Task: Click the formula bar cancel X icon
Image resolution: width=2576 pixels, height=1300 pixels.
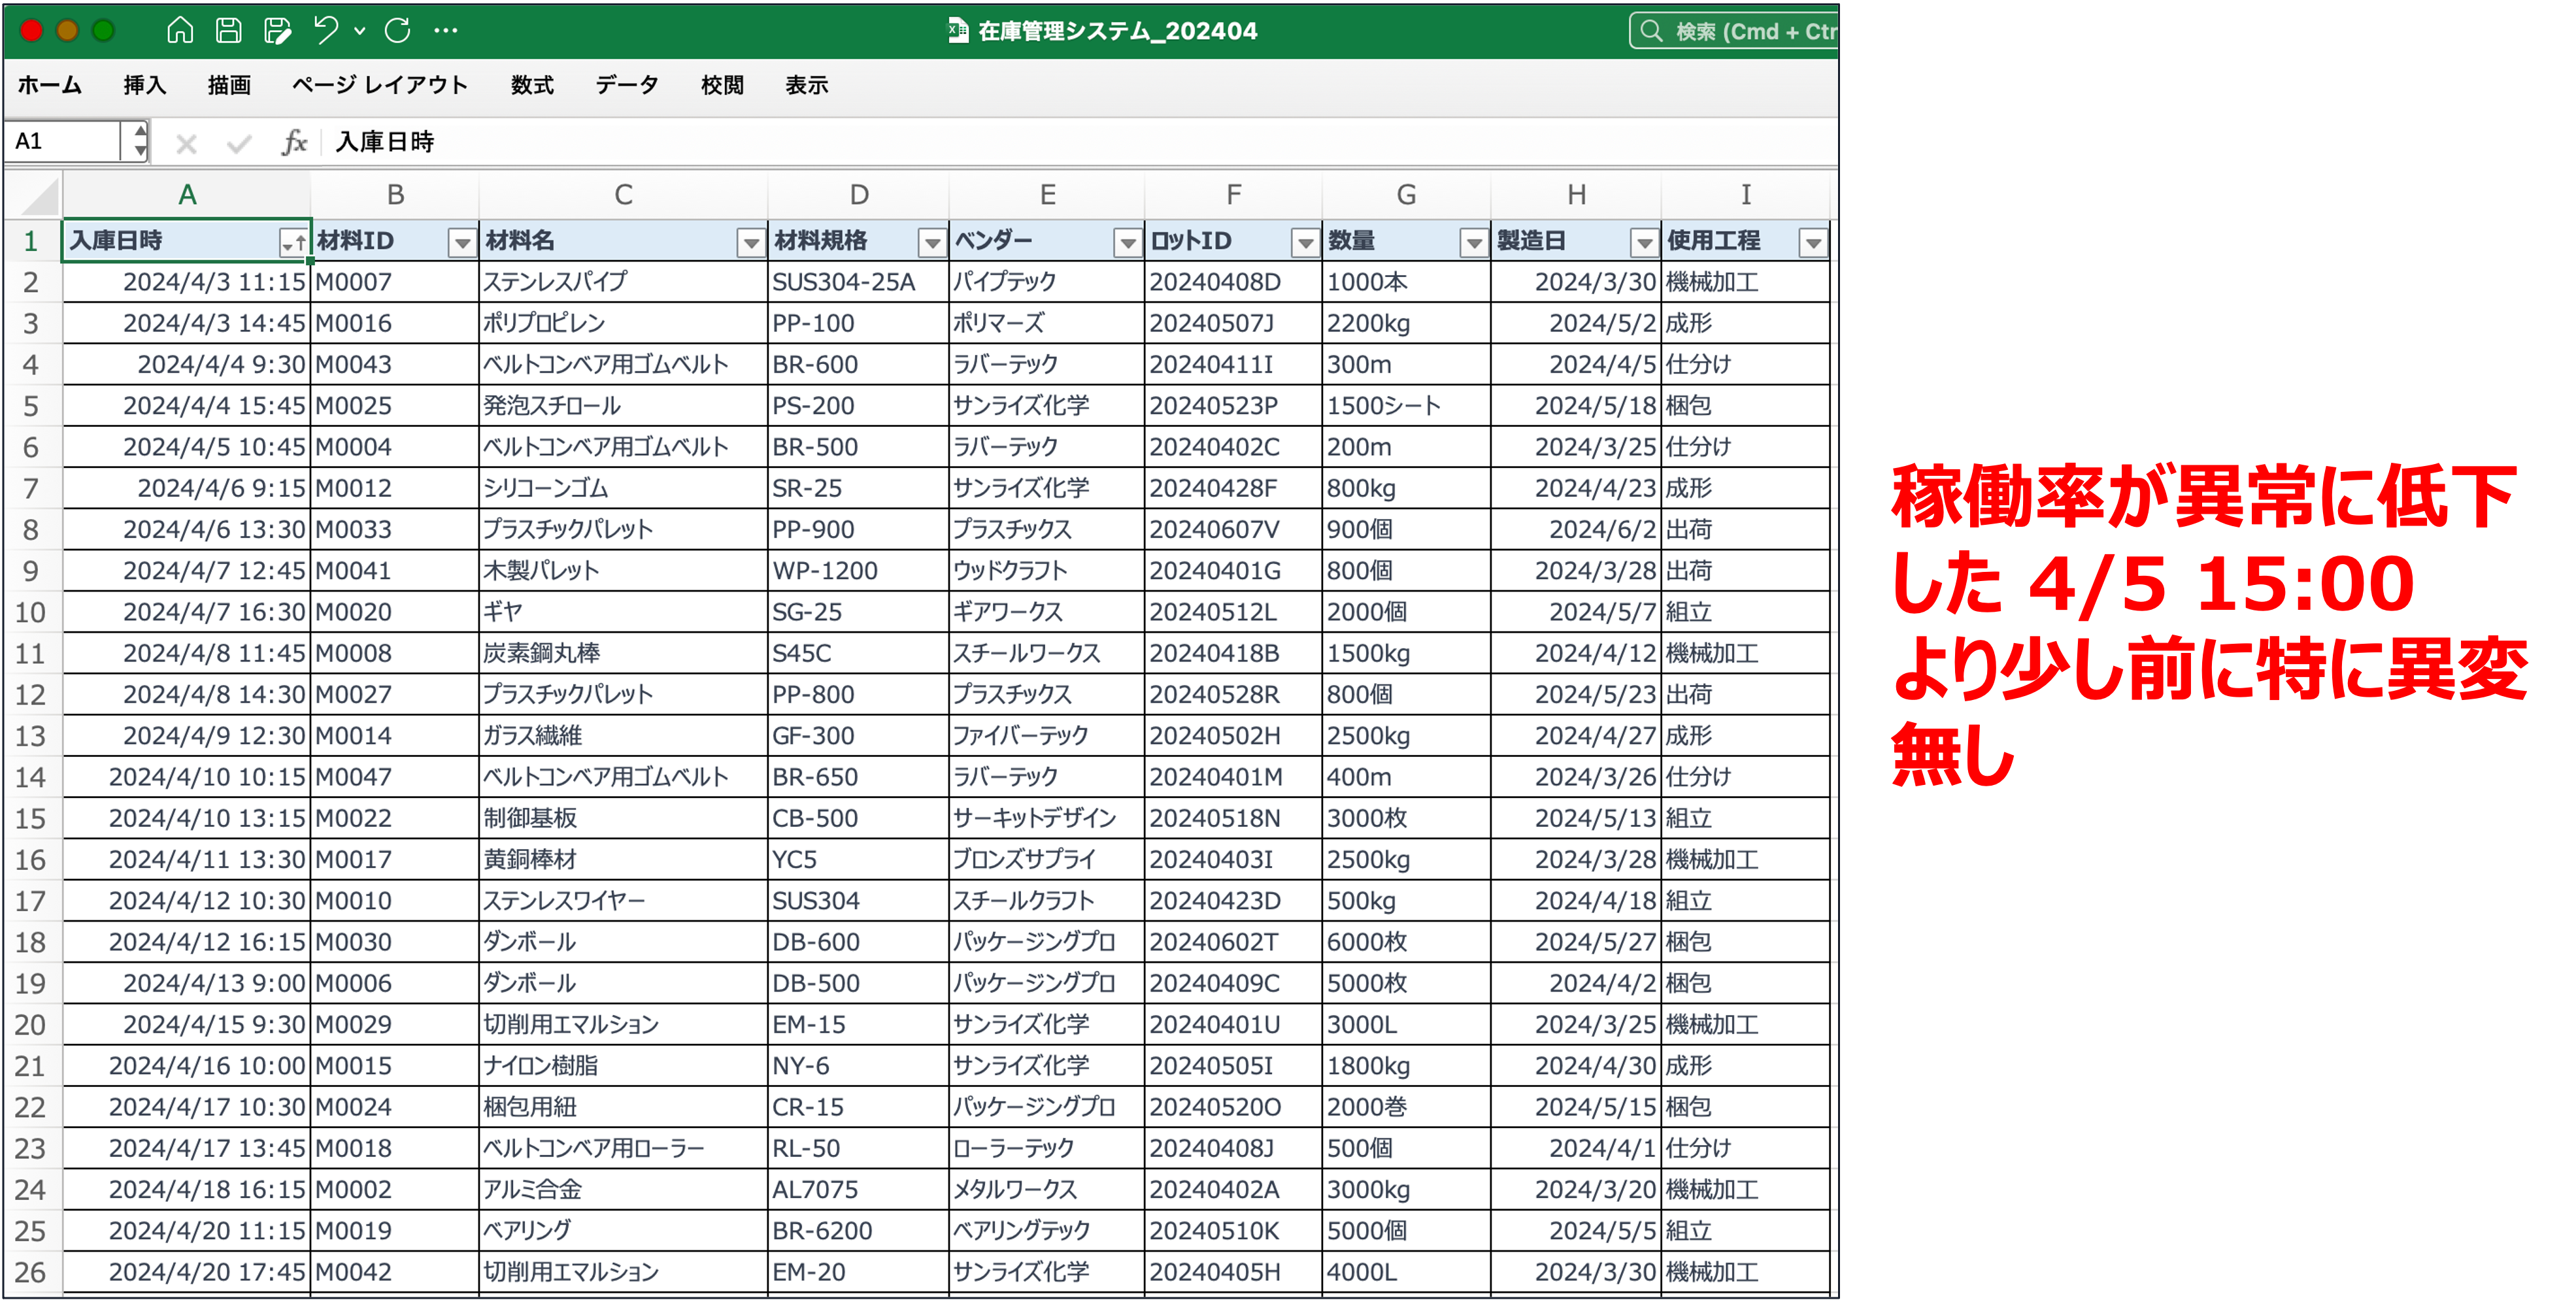Action: [x=186, y=143]
